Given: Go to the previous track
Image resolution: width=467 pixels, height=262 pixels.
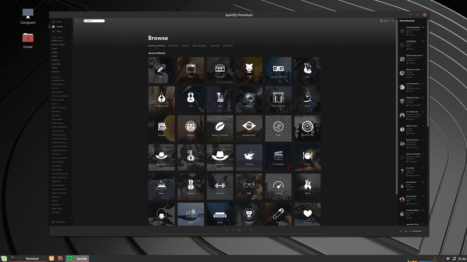Looking at the screenshot, I should [x=232, y=230].
